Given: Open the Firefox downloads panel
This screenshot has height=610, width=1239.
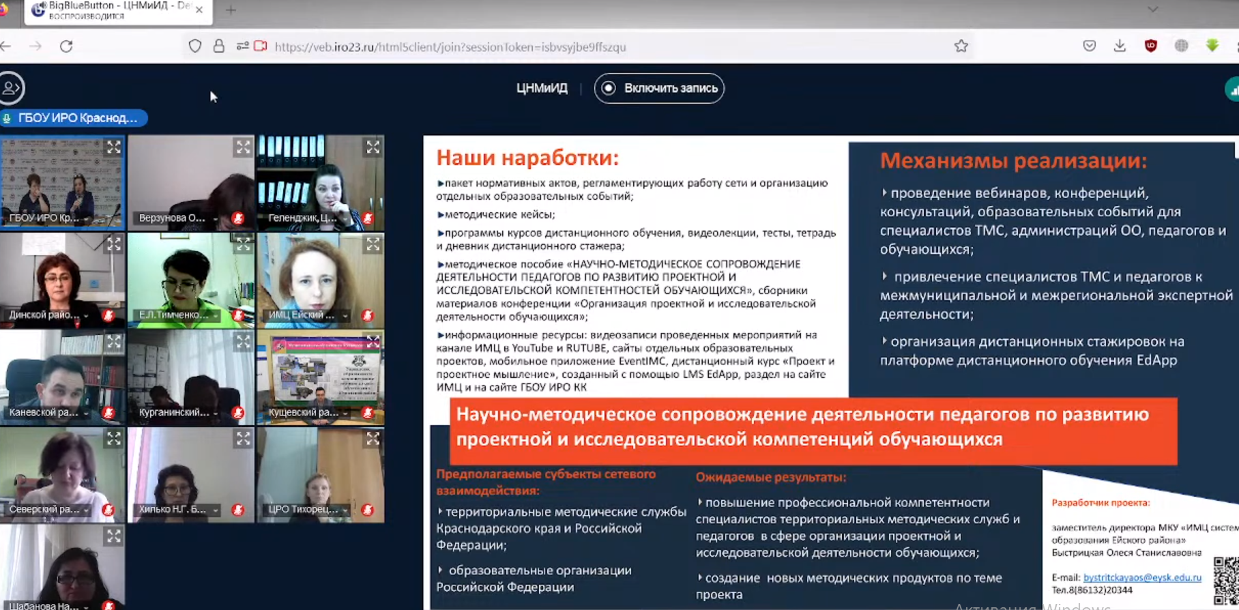Looking at the screenshot, I should point(1120,46).
